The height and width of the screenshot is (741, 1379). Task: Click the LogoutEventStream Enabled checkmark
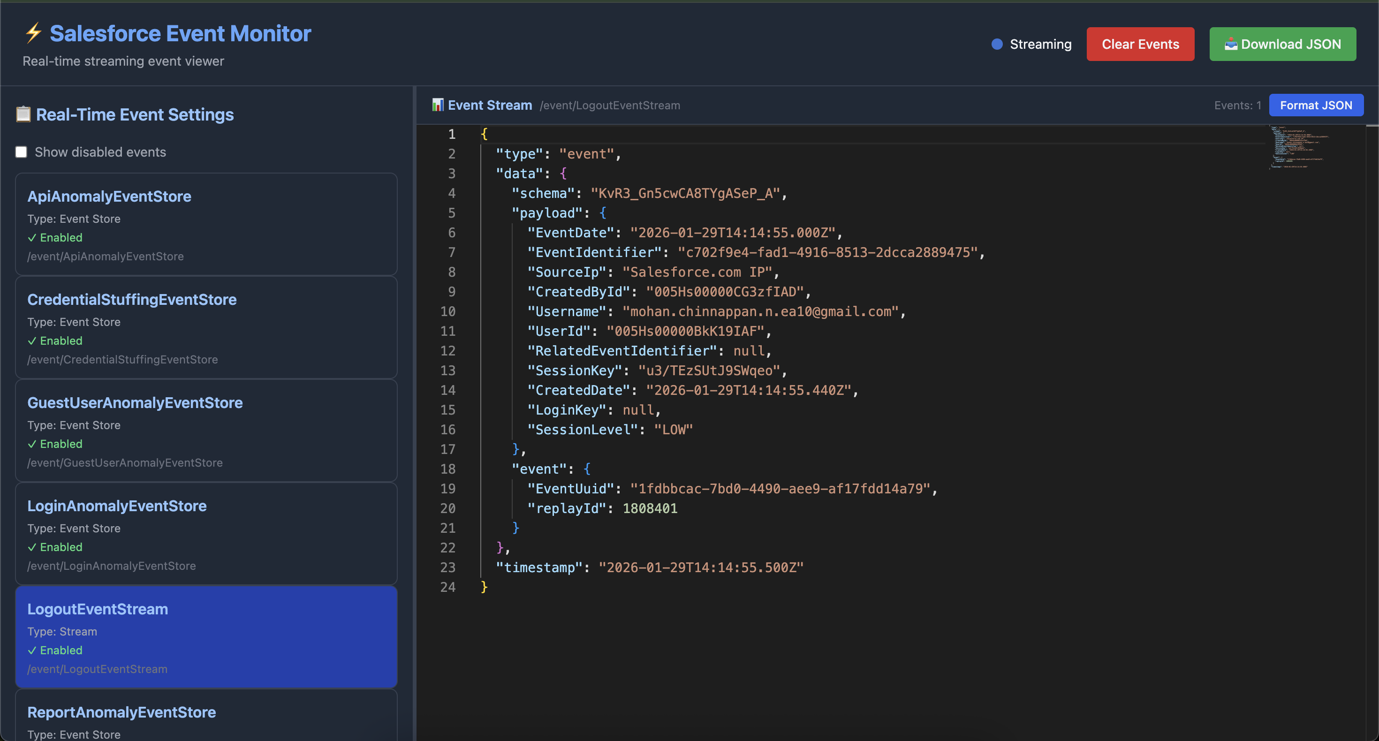click(x=32, y=650)
